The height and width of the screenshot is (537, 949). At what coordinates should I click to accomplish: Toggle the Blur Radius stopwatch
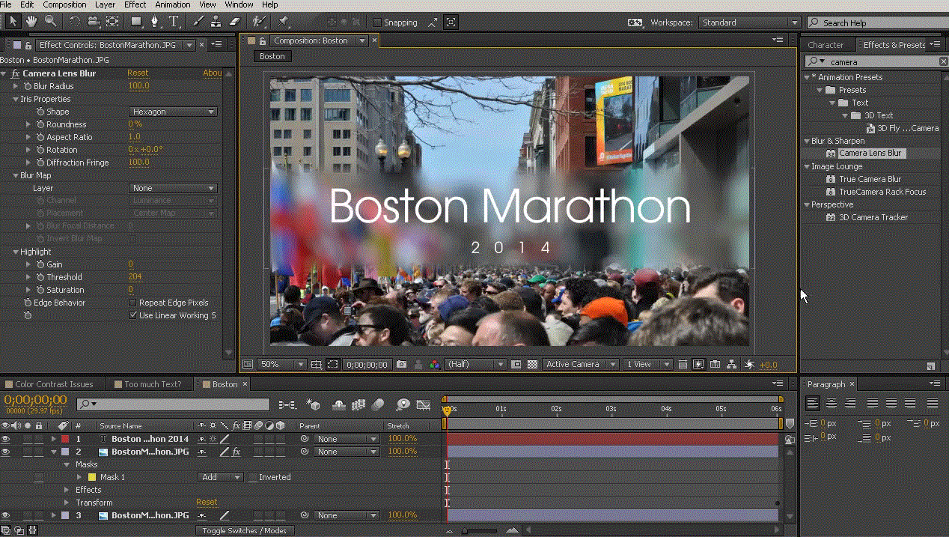(x=28, y=86)
